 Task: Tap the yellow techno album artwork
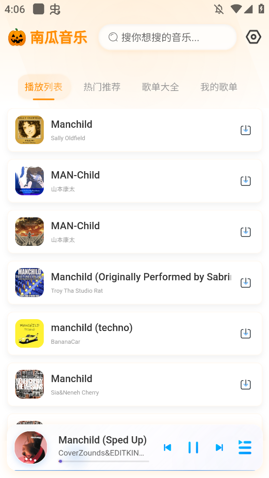point(30,333)
